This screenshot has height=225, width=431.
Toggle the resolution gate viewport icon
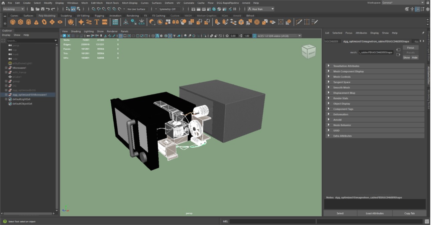tap(129, 36)
